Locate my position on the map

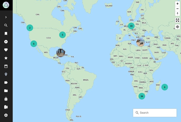(x=178, y=27)
